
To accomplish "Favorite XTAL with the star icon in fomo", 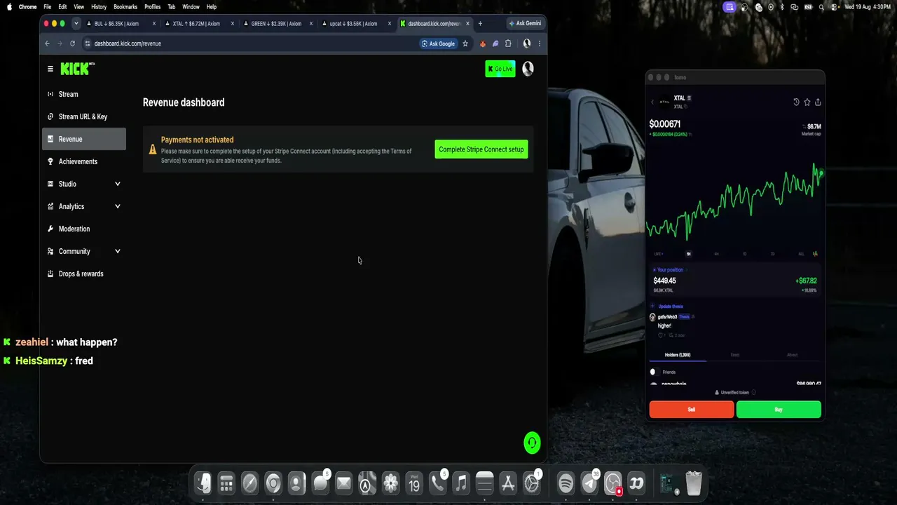I will [807, 102].
